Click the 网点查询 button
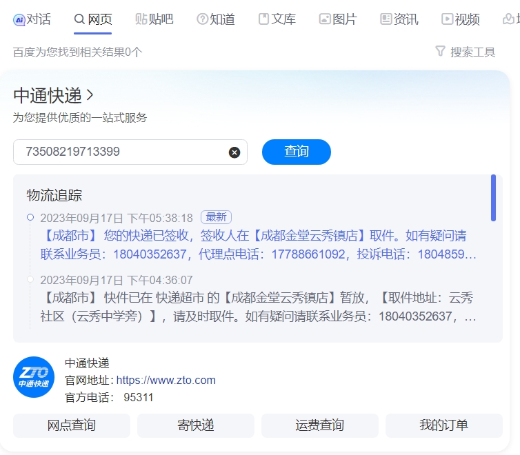520x455 pixels. (72, 425)
